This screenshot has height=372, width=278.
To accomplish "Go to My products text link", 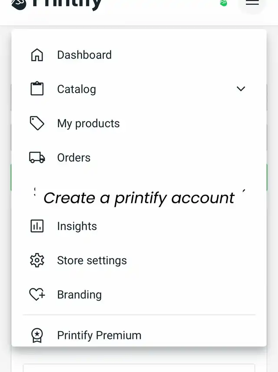I will pos(88,123).
